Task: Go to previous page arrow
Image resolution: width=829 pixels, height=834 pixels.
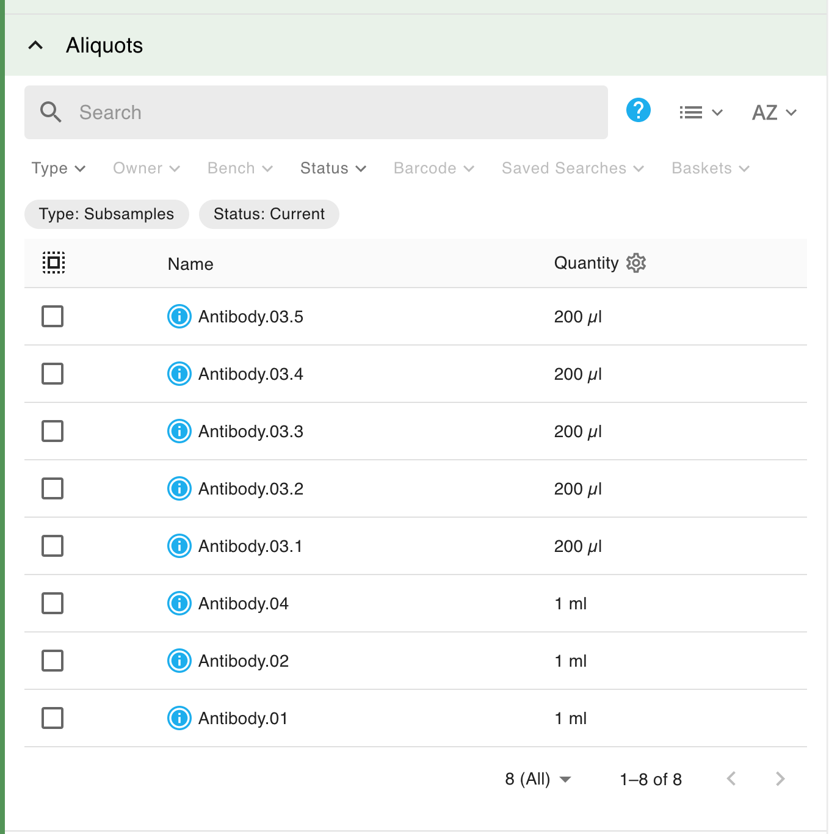Action: [x=731, y=778]
